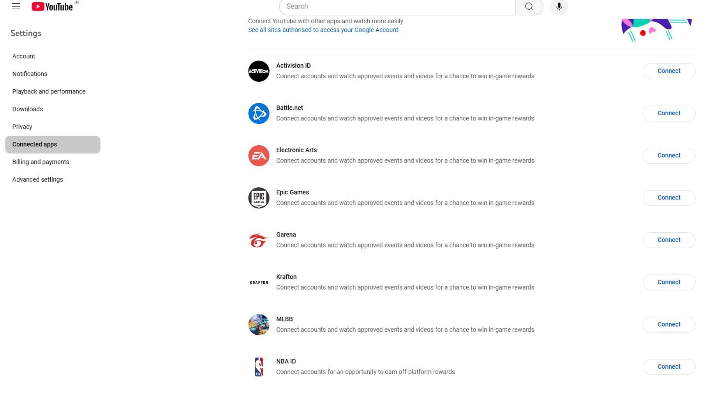Connect the Activision ID account

(669, 71)
